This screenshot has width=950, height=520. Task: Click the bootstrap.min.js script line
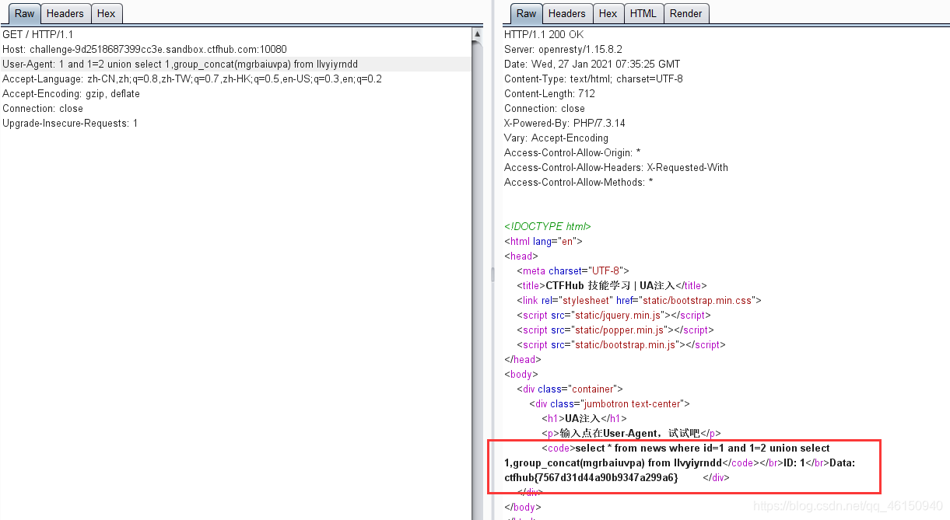(x=621, y=344)
